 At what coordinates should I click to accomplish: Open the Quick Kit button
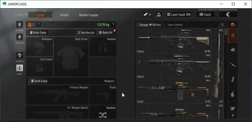coord(106,32)
